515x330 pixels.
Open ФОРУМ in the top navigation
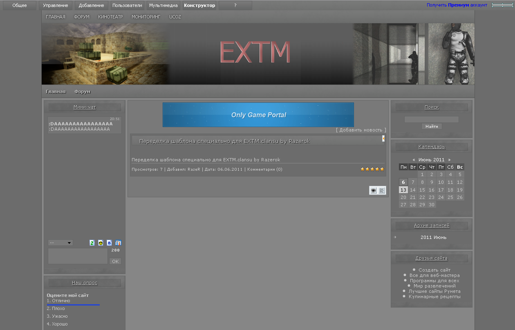(x=82, y=17)
